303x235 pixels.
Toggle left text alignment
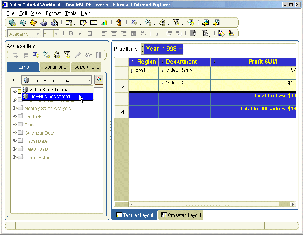[x=105, y=34]
